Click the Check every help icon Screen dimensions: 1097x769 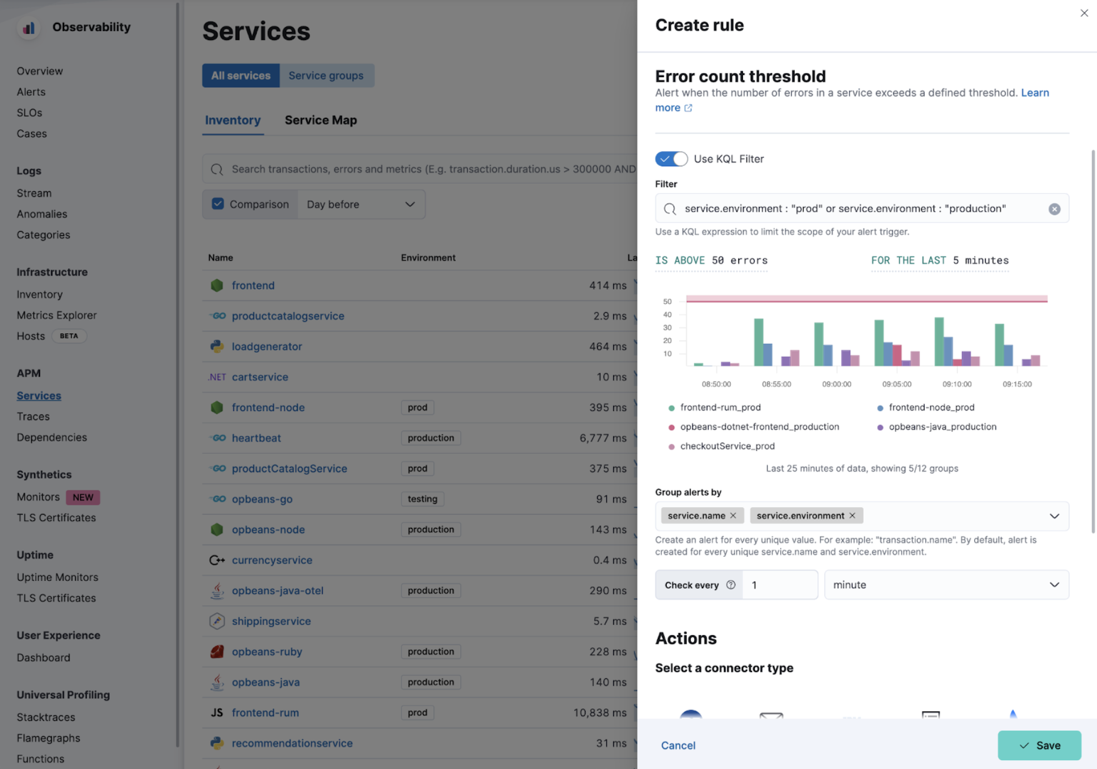[x=731, y=585]
